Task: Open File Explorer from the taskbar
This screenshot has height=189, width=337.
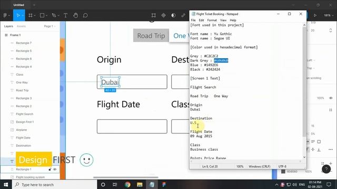Action: [x=140, y=184]
